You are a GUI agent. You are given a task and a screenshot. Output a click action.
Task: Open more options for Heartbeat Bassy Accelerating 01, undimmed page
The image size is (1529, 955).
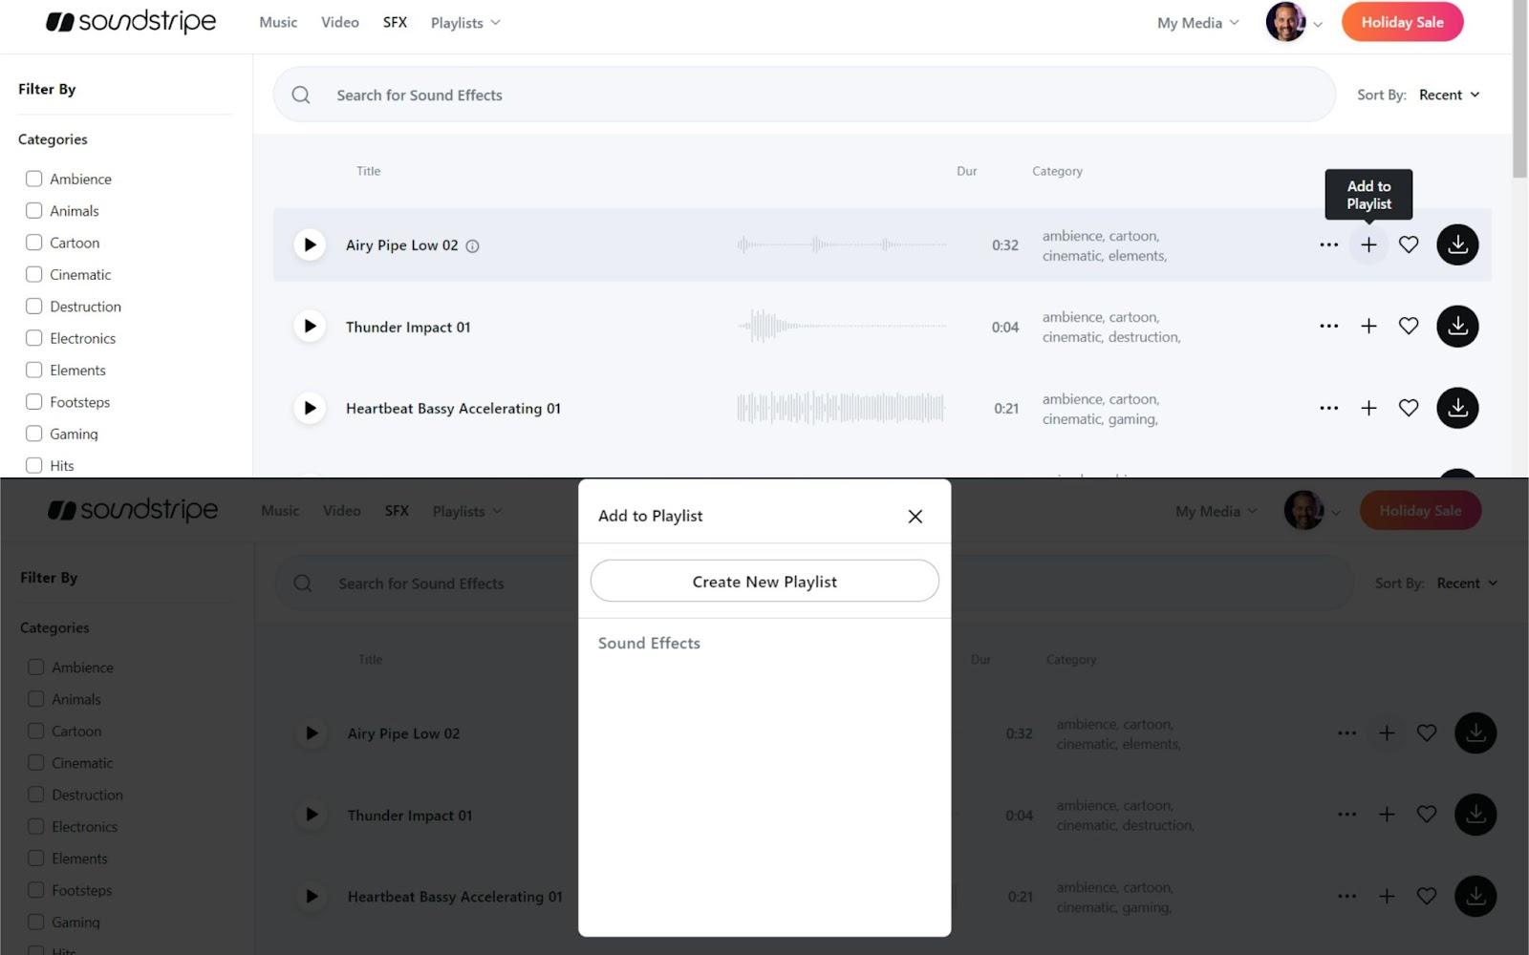pyautogui.click(x=1328, y=408)
